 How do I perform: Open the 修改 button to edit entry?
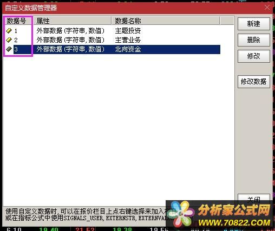(254, 56)
